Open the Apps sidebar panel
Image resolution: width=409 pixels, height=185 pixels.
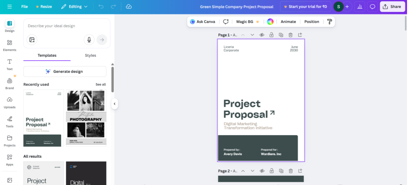10,160
